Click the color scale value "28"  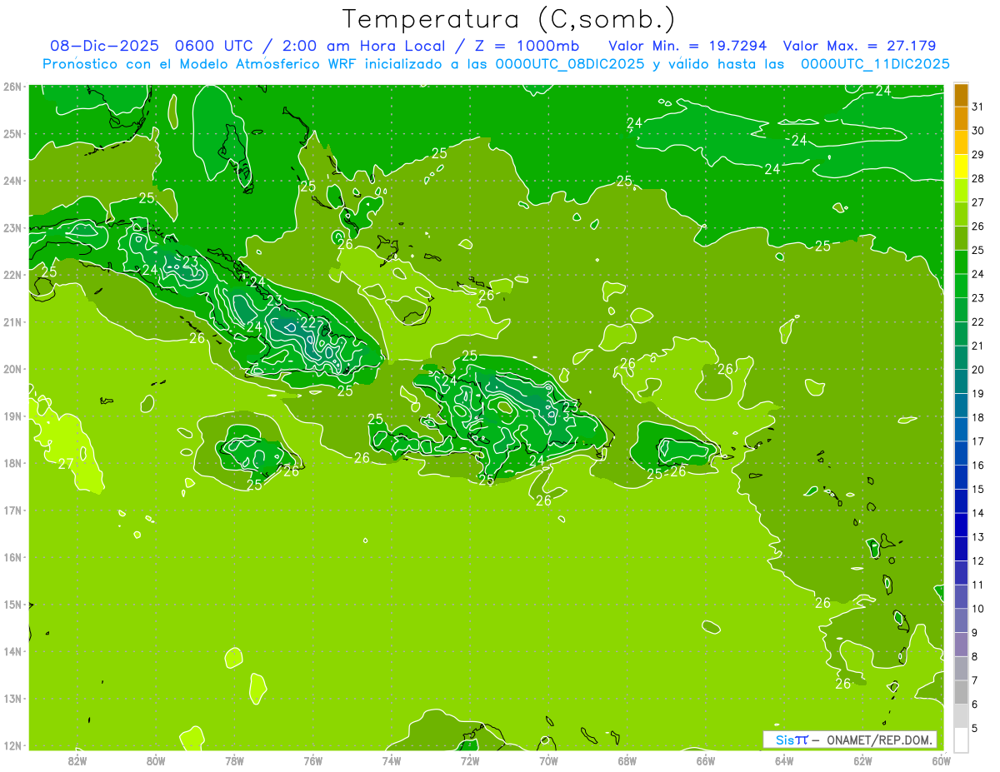pos(977,178)
